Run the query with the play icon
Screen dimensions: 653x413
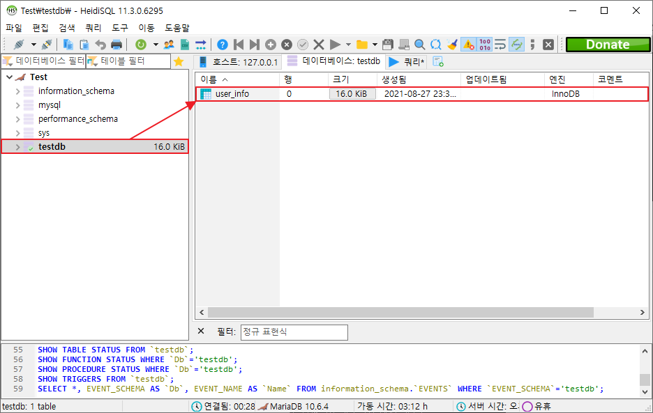click(335, 45)
